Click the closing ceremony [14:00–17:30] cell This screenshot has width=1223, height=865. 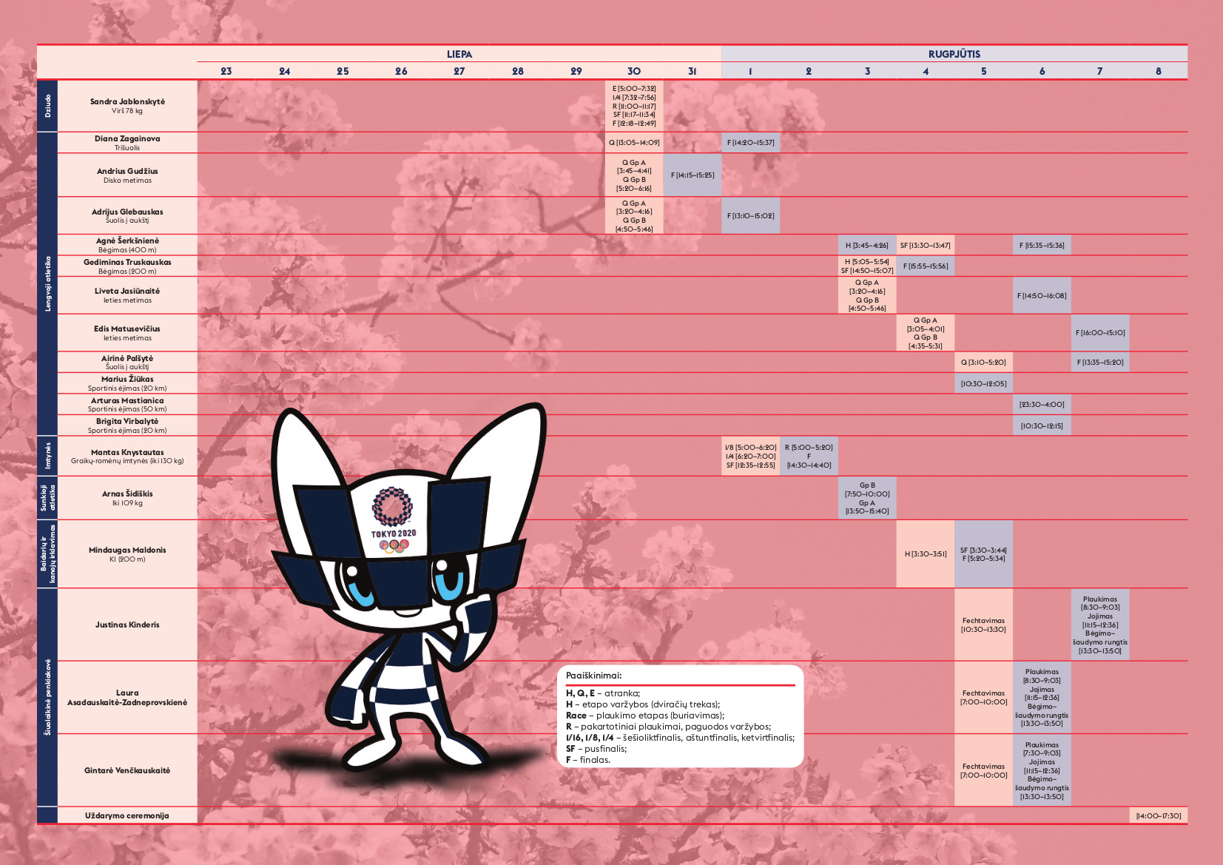(1159, 815)
